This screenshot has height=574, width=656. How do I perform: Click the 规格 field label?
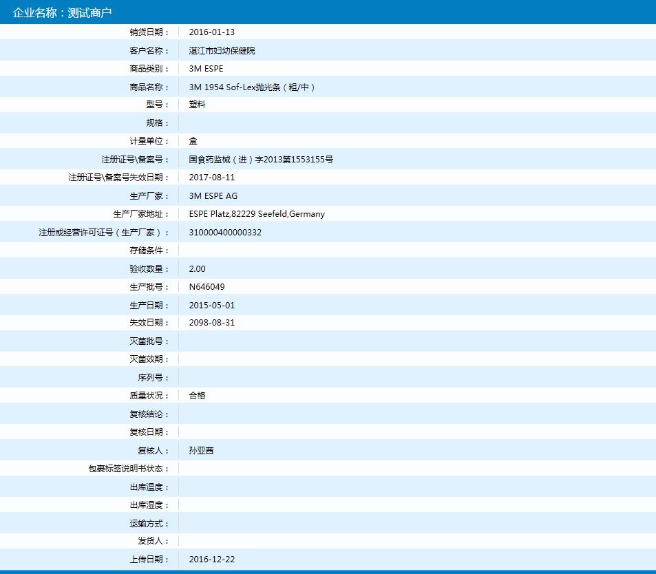[x=158, y=123]
